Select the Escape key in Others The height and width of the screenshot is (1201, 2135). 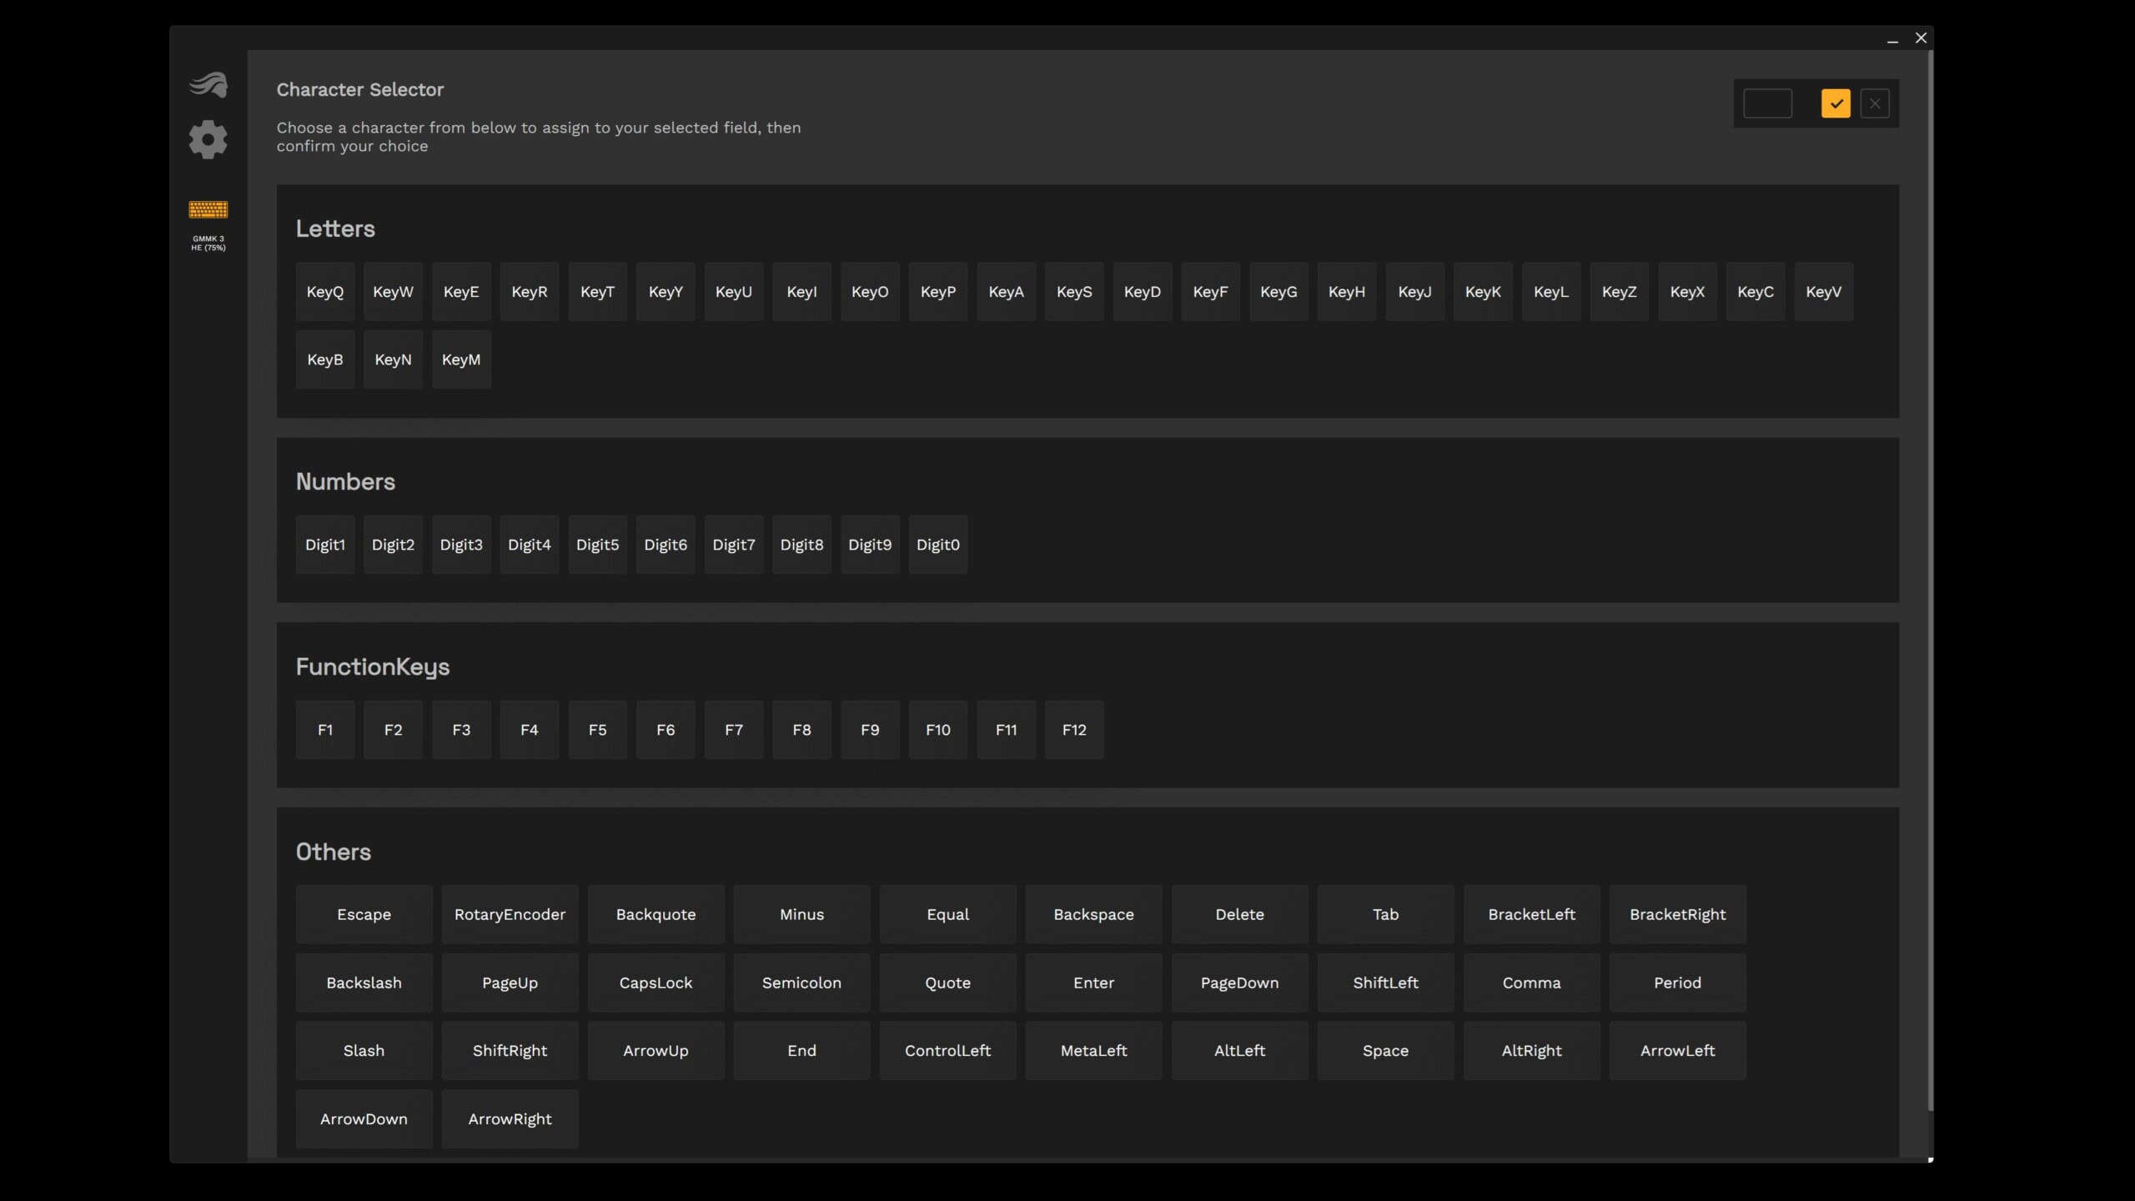click(362, 913)
